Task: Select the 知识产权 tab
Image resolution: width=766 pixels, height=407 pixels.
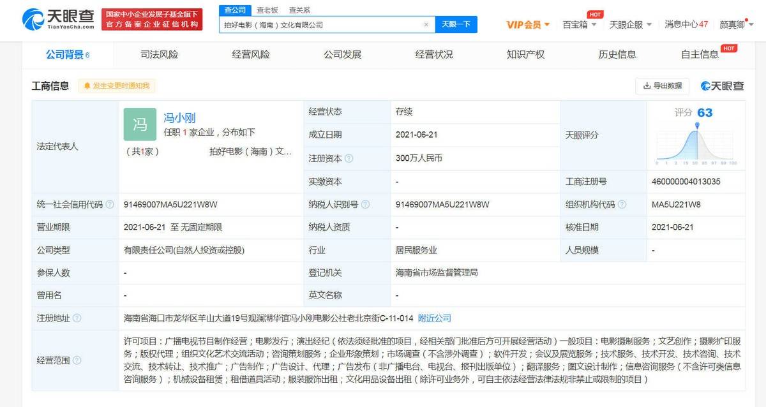Action: point(526,54)
